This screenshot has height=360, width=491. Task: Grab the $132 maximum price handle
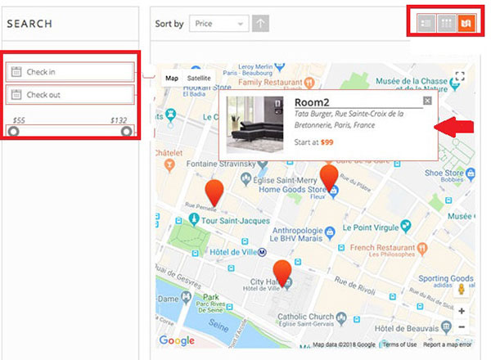coord(127,132)
